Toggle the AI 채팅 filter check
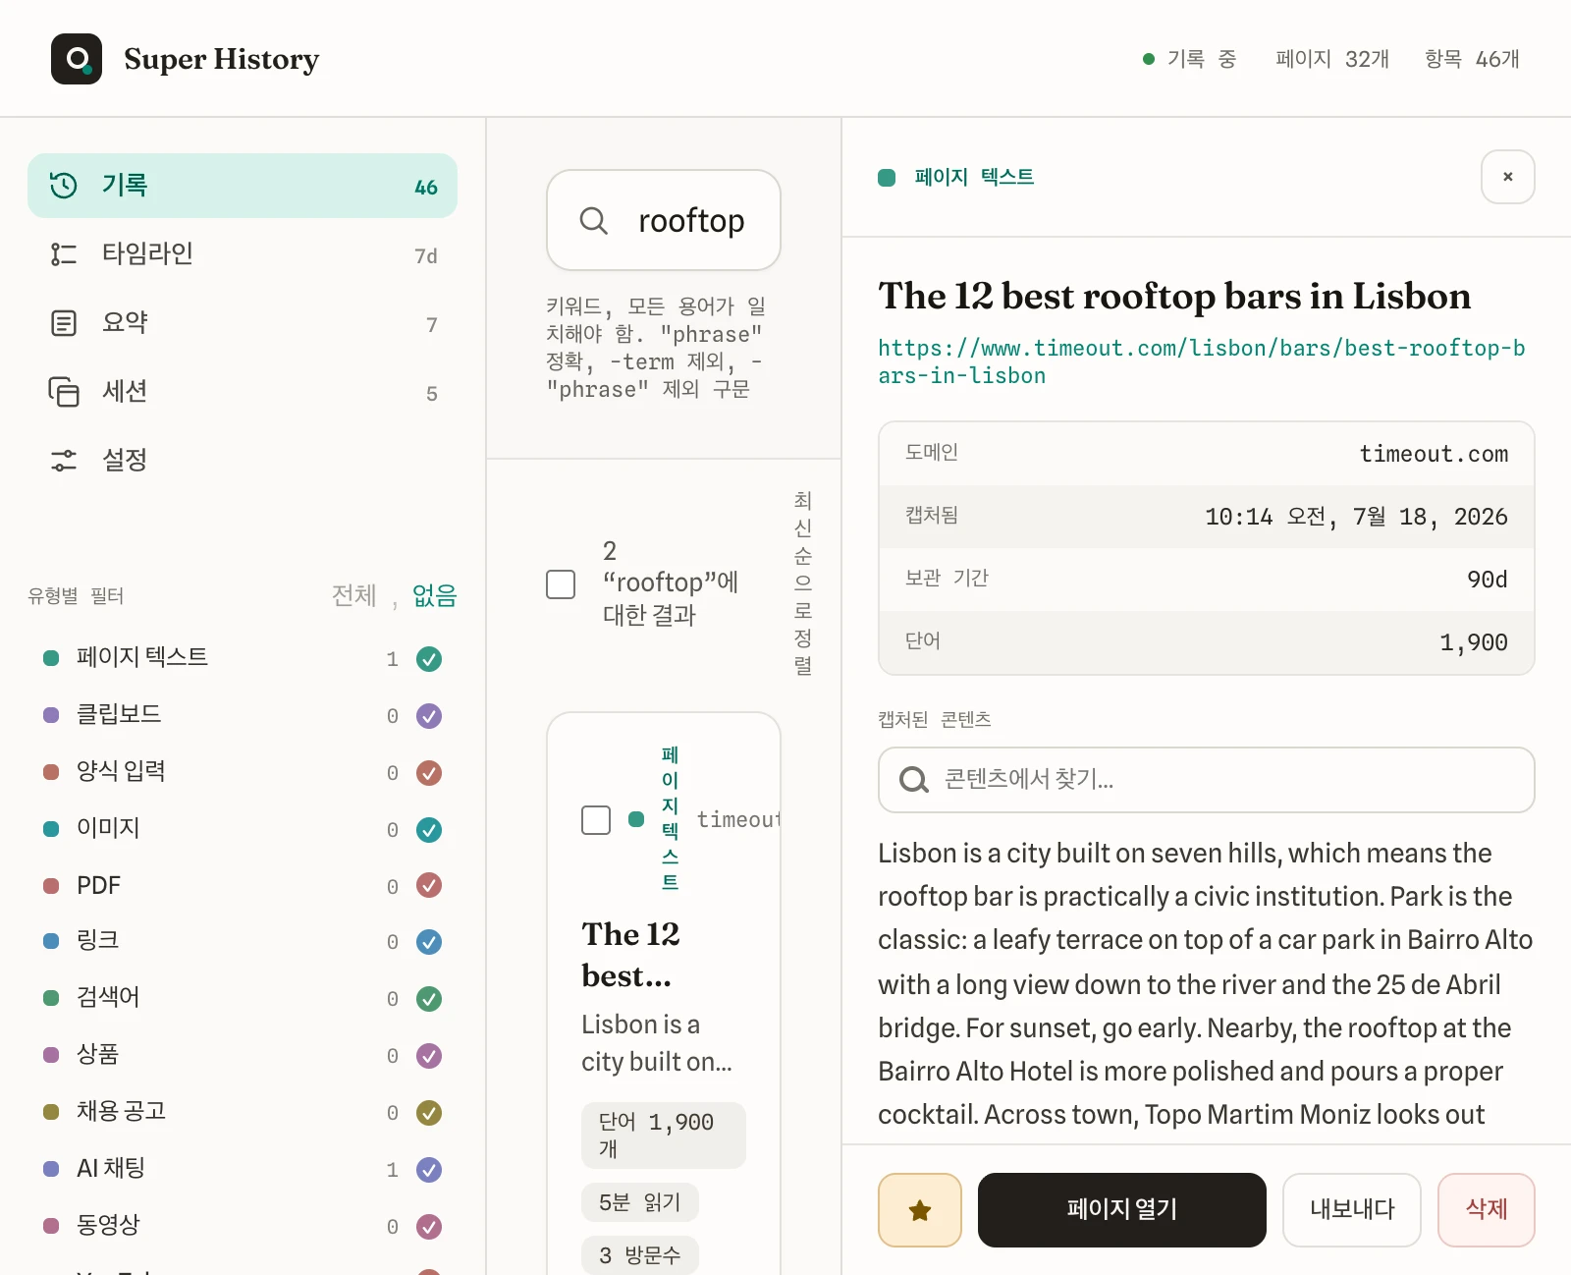 click(x=429, y=1170)
